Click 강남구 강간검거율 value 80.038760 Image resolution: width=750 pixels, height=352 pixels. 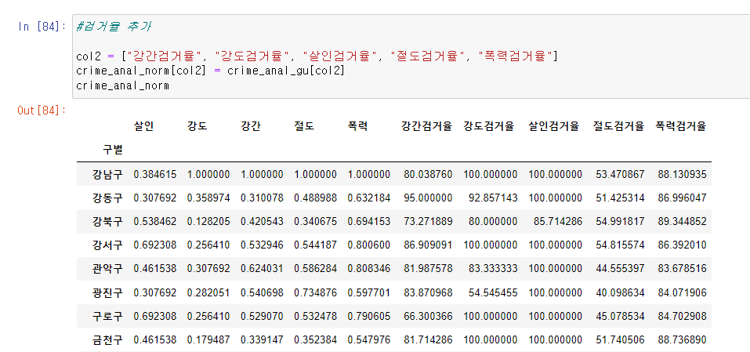pos(428,174)
